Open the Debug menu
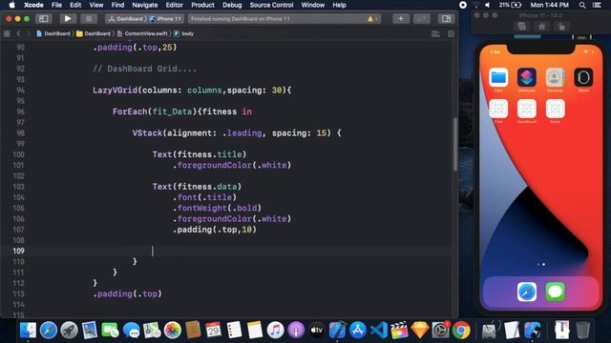 point(232,5)
